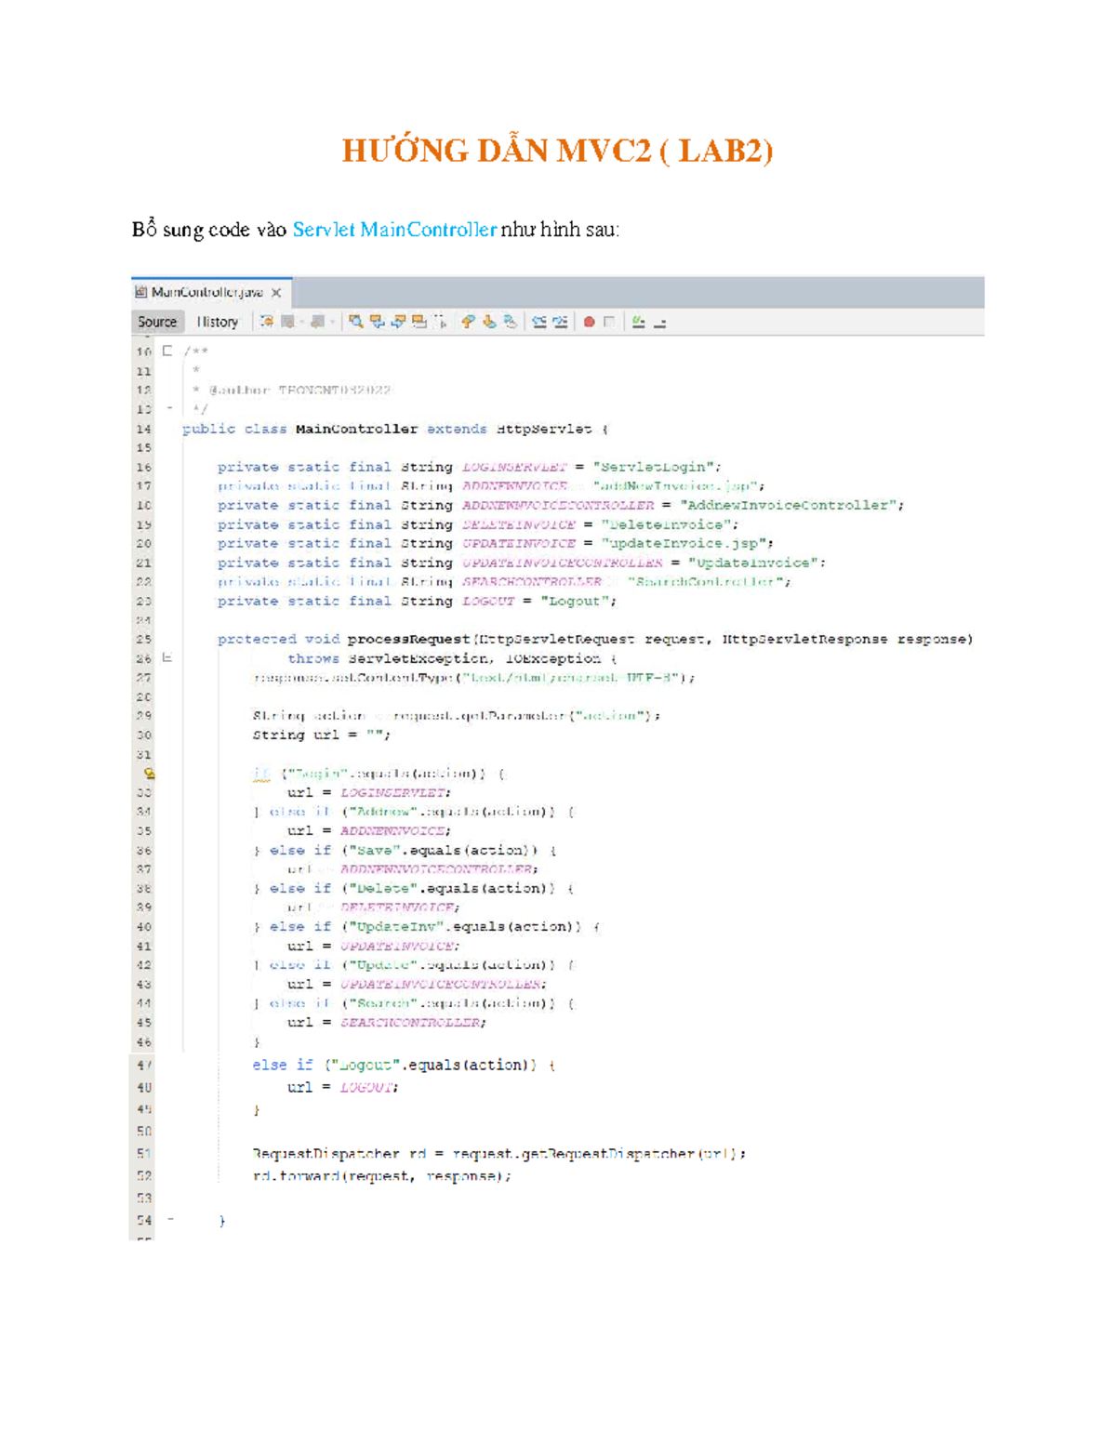The image size is (1116, 1444).
Task: Open the Servlet MainController blue link text
Action: point(394,229)
